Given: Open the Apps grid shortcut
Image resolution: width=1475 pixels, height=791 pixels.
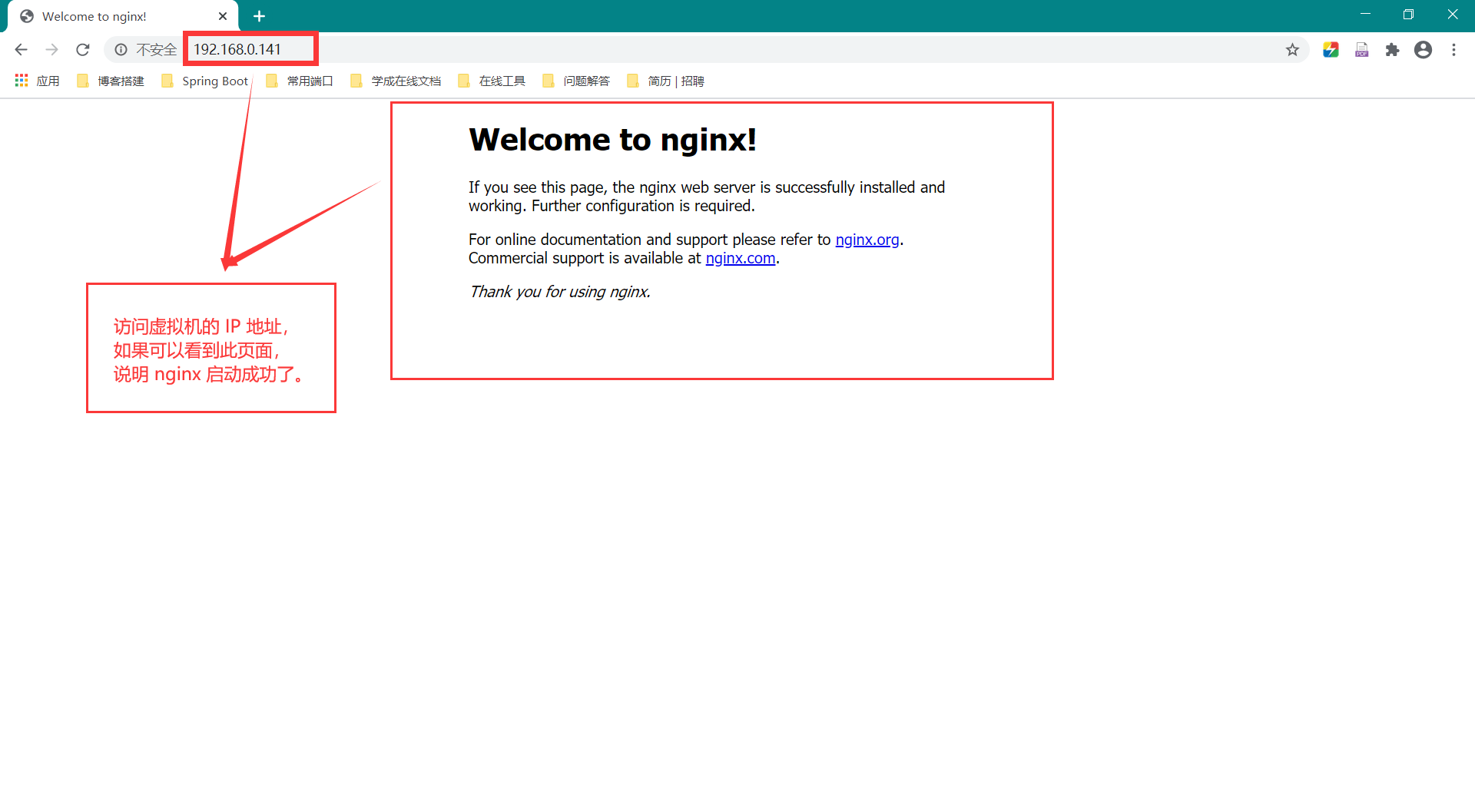Looking at the screenshot, I should click(37, 81).
